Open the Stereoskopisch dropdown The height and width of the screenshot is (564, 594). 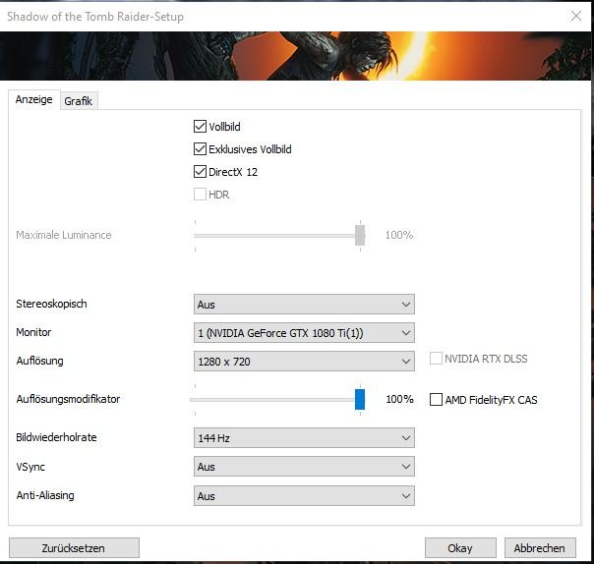pos(304,305)
